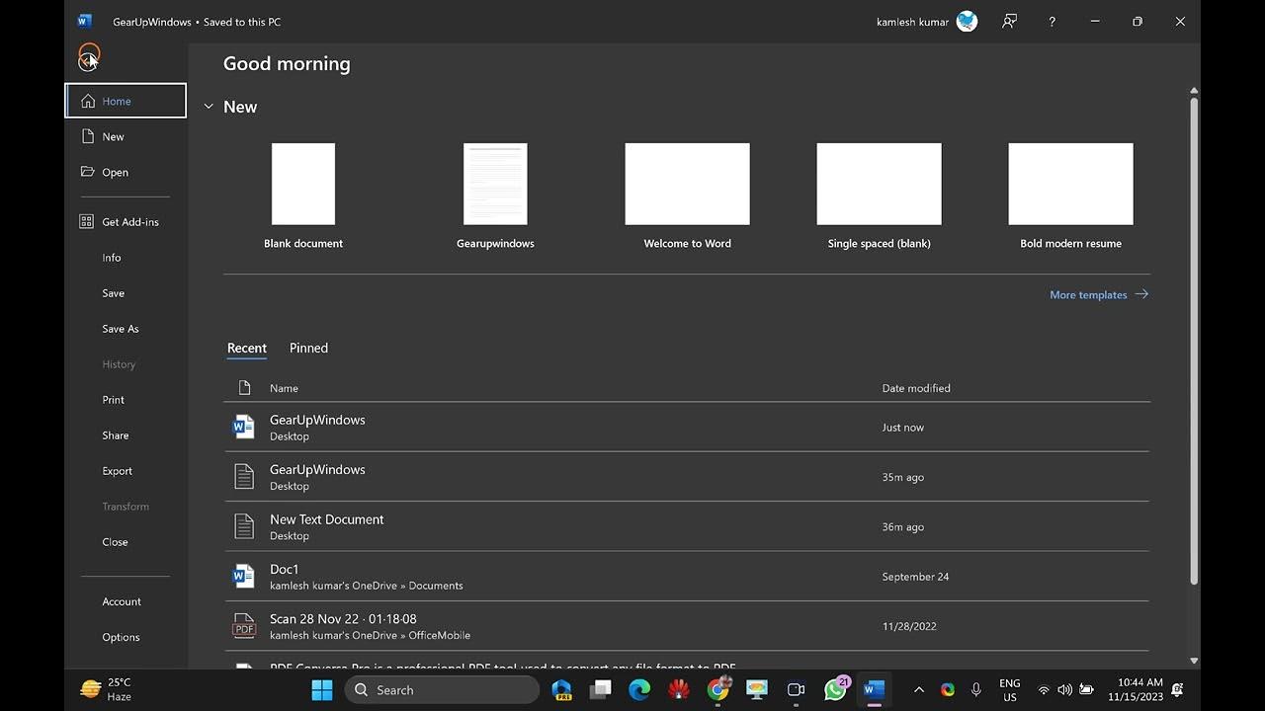Select Open in the sidebar
The height and width of the screenshot is (711, 1265).
[126, 172]
